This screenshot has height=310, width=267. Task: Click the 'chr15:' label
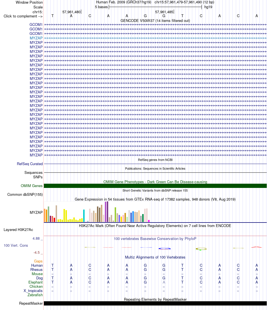[38, 12]
